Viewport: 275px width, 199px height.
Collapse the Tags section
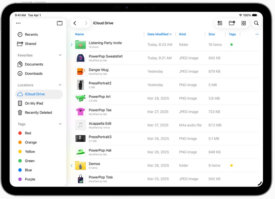(x=60, y=124)
